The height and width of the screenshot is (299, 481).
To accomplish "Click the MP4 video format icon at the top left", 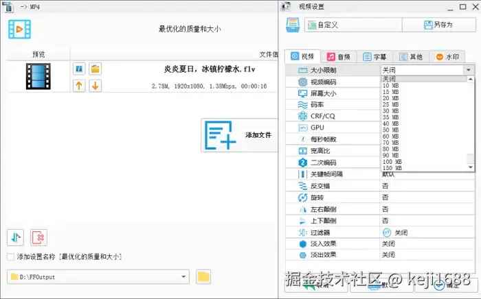I will [x=20, y=29].
